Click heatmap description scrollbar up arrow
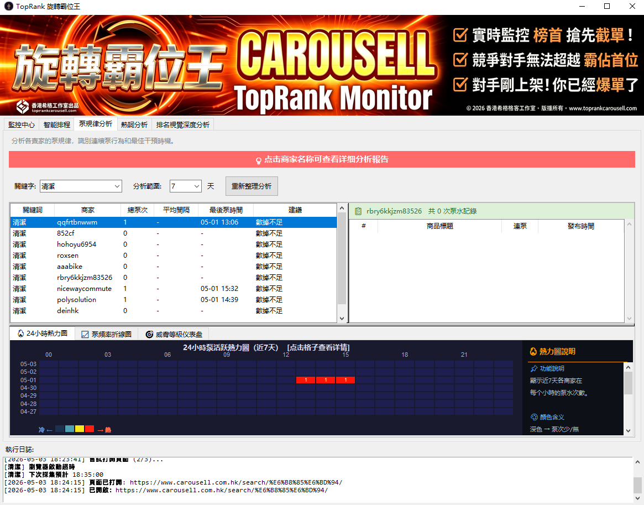 pyautogui.click(x=628, y=367)
